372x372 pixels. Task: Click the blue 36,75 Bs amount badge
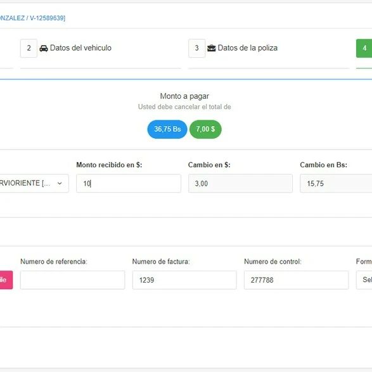167,129
